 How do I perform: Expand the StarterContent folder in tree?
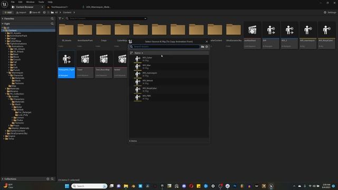pos(6,131)
